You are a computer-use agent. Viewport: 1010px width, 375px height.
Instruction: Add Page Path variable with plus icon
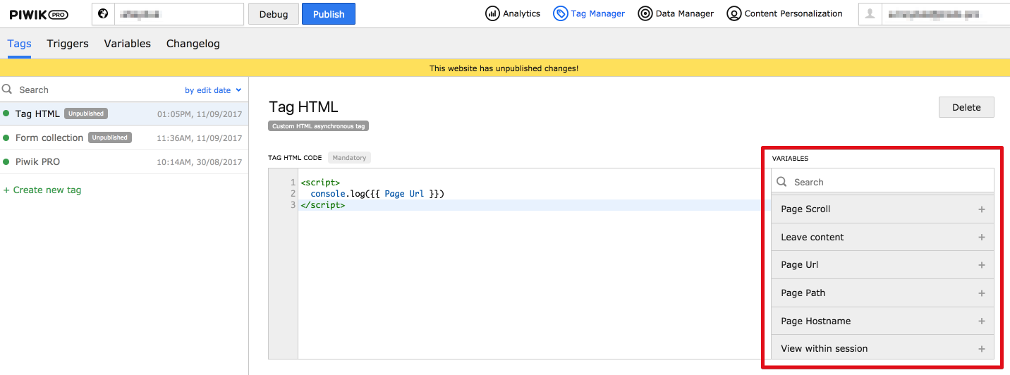pyautogui.click(x=981, y=293)
